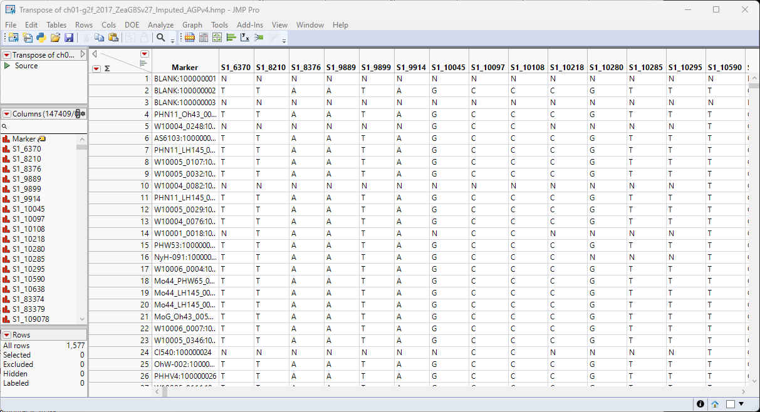The height and width of the screenshot is (412, 760).
Task: Open the Rows panel red triangle menu
Action: tap(7, 335)
